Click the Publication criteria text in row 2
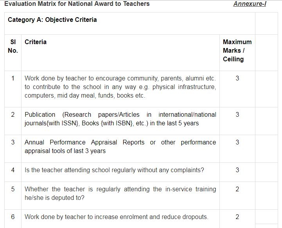 tap(120, 119)
